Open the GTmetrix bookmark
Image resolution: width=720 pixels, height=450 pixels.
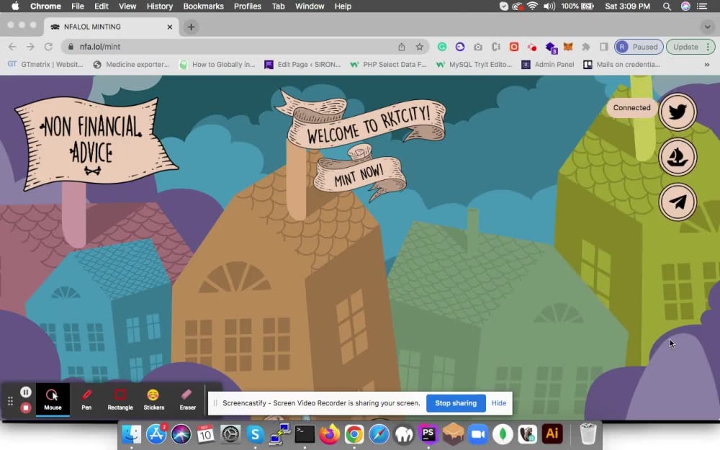45,65
